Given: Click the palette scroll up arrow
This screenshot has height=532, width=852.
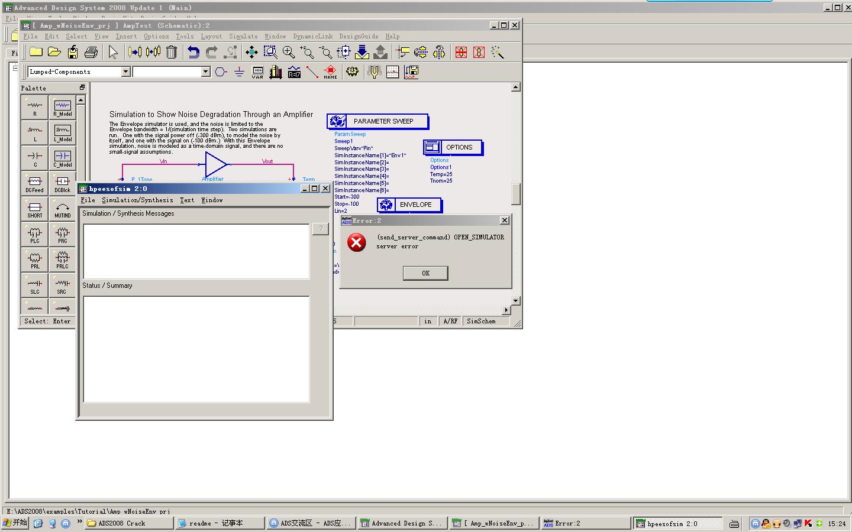Looking at the screenshot, I should (80, 100).
